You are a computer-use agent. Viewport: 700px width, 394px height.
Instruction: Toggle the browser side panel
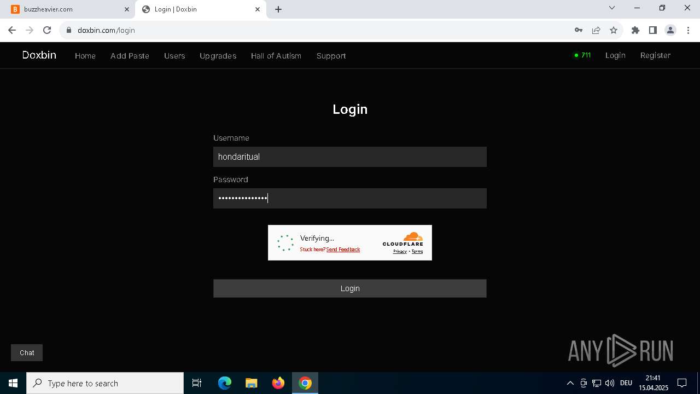pos(653,30)
